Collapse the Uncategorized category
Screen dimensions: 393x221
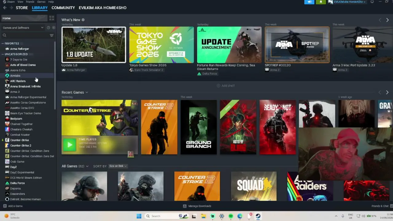(x=2, y=54)
